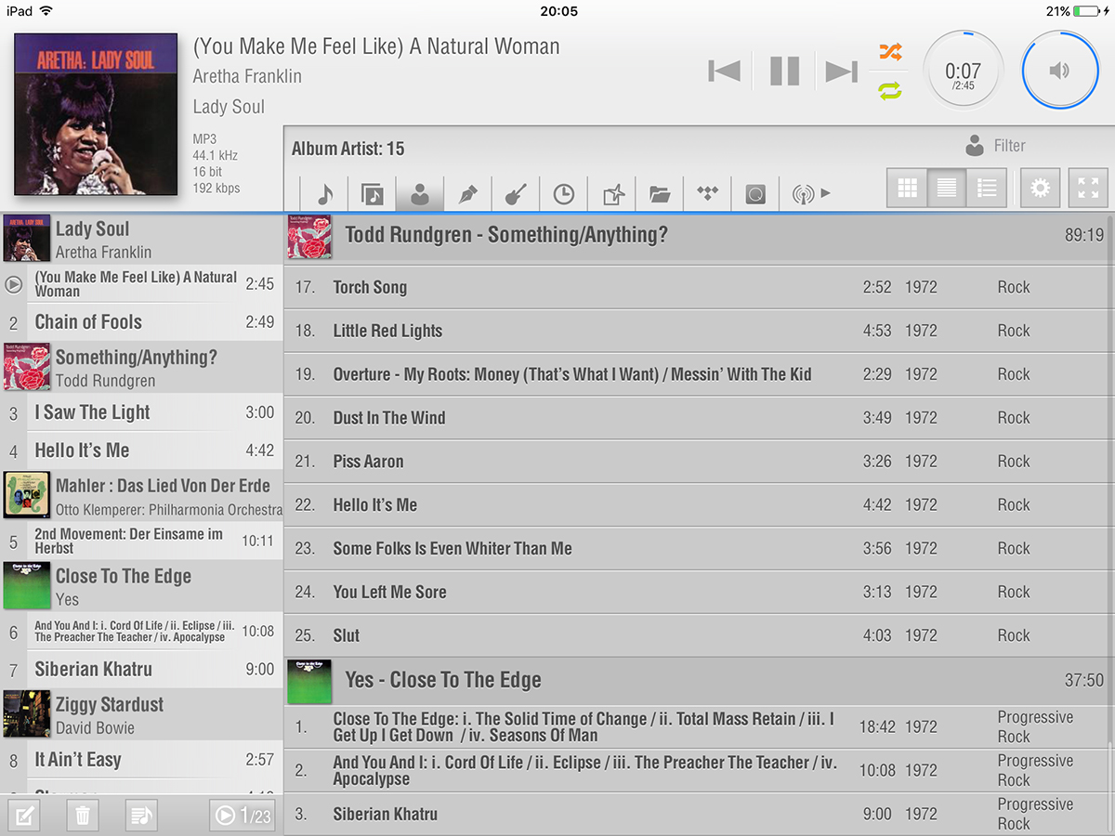Switch to grid view layout
The width and height of the screenshot is (1115, 836).
point(908,189)
